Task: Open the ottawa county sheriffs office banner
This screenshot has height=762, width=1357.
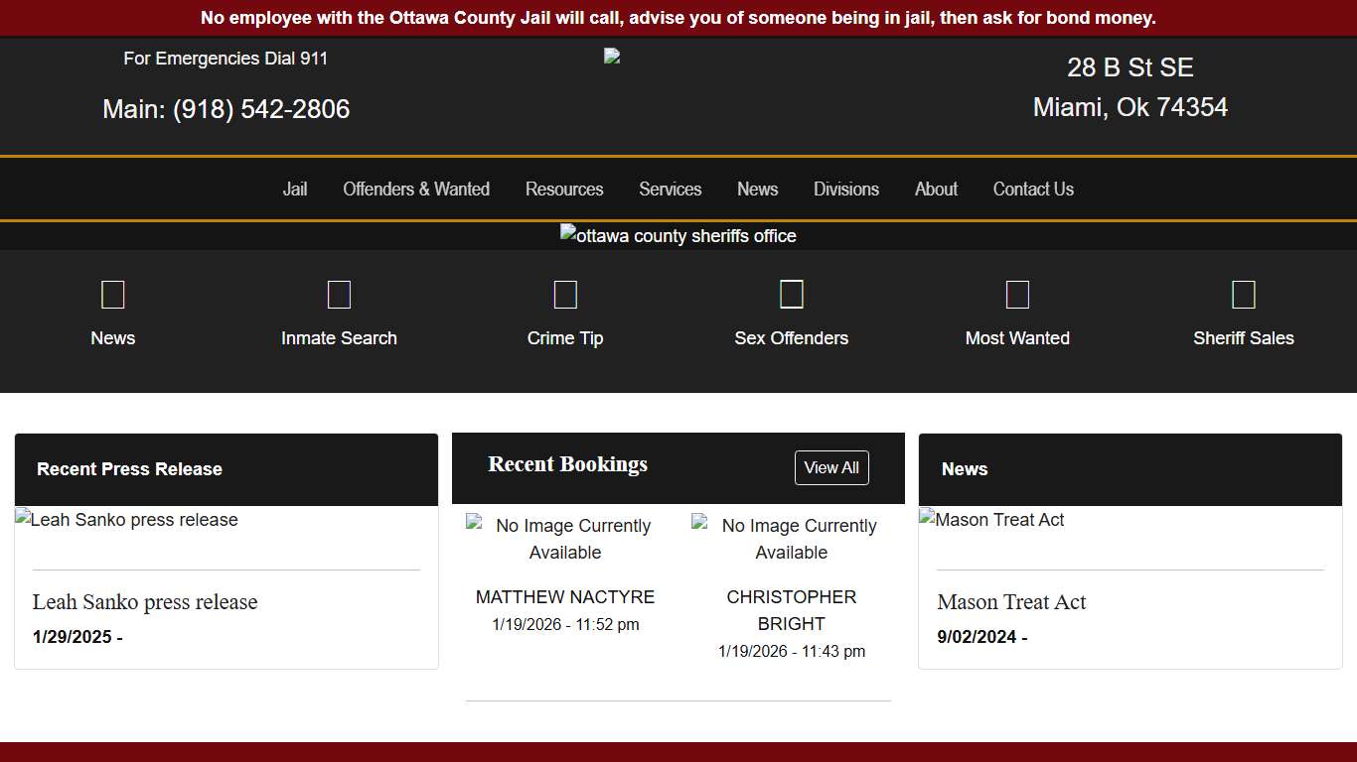Action: pyautogui.click(x=678, y=235)
